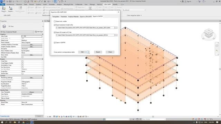This screenshot has width=221, height=124.
Task: Click the Edit Type icon button
Action: [x=39, y=32]
